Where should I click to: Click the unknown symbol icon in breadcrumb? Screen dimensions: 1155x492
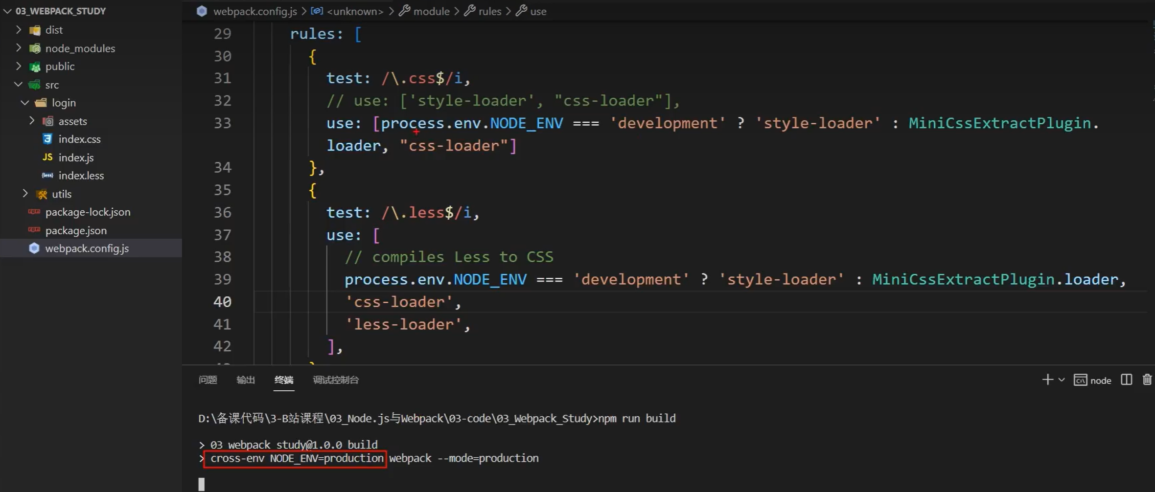coord(317,10)
